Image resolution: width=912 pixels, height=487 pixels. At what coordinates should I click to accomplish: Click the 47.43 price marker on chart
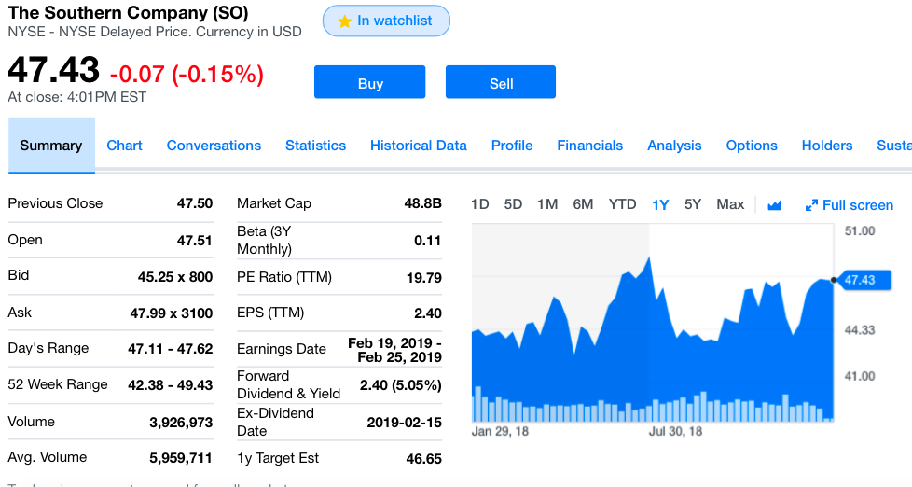tap(858, 280)
